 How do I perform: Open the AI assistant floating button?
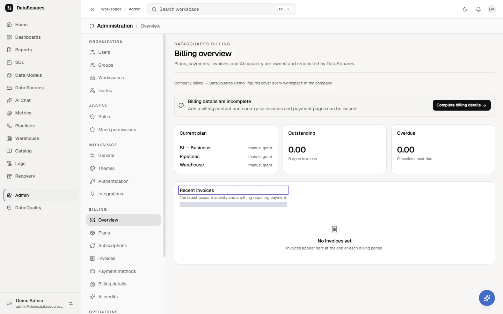pyautogui.click(x=487, y=298)
